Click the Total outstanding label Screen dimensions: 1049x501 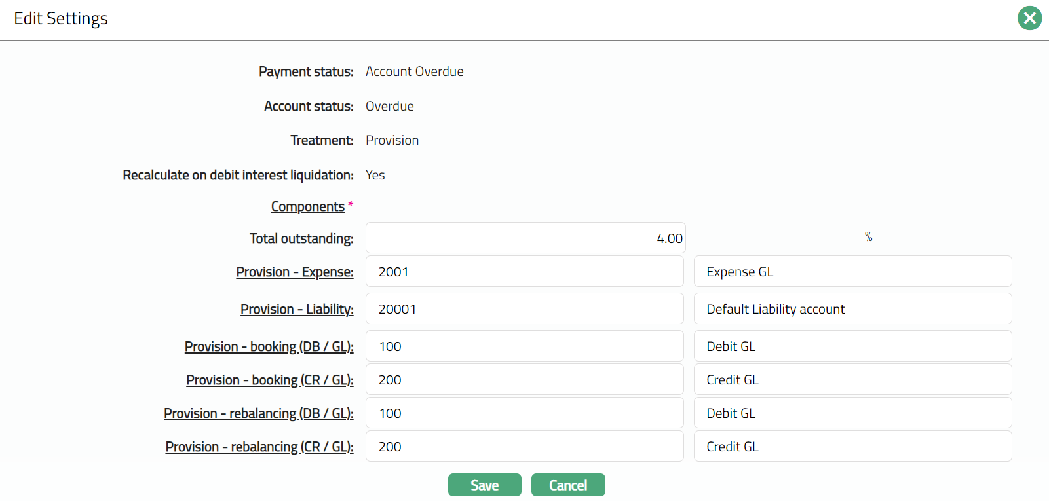coord(301,238)
